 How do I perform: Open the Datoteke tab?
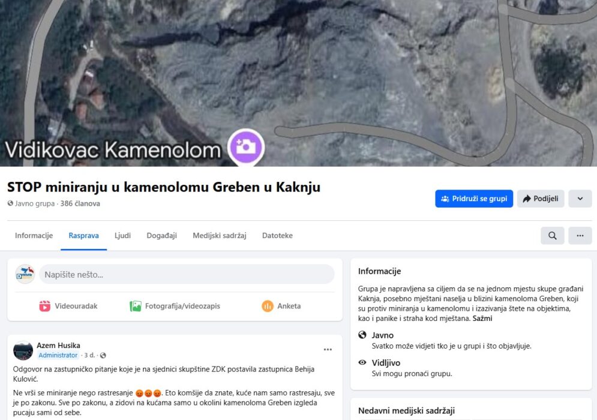coord(277,235)
